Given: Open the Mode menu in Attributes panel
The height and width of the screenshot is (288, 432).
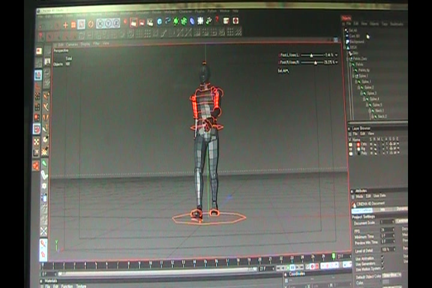Looking at the screenshot, I should (359, 197).
